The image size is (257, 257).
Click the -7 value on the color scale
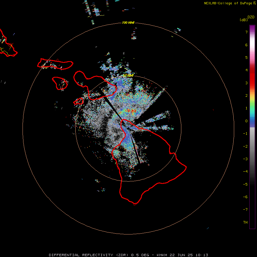(245, 210)
